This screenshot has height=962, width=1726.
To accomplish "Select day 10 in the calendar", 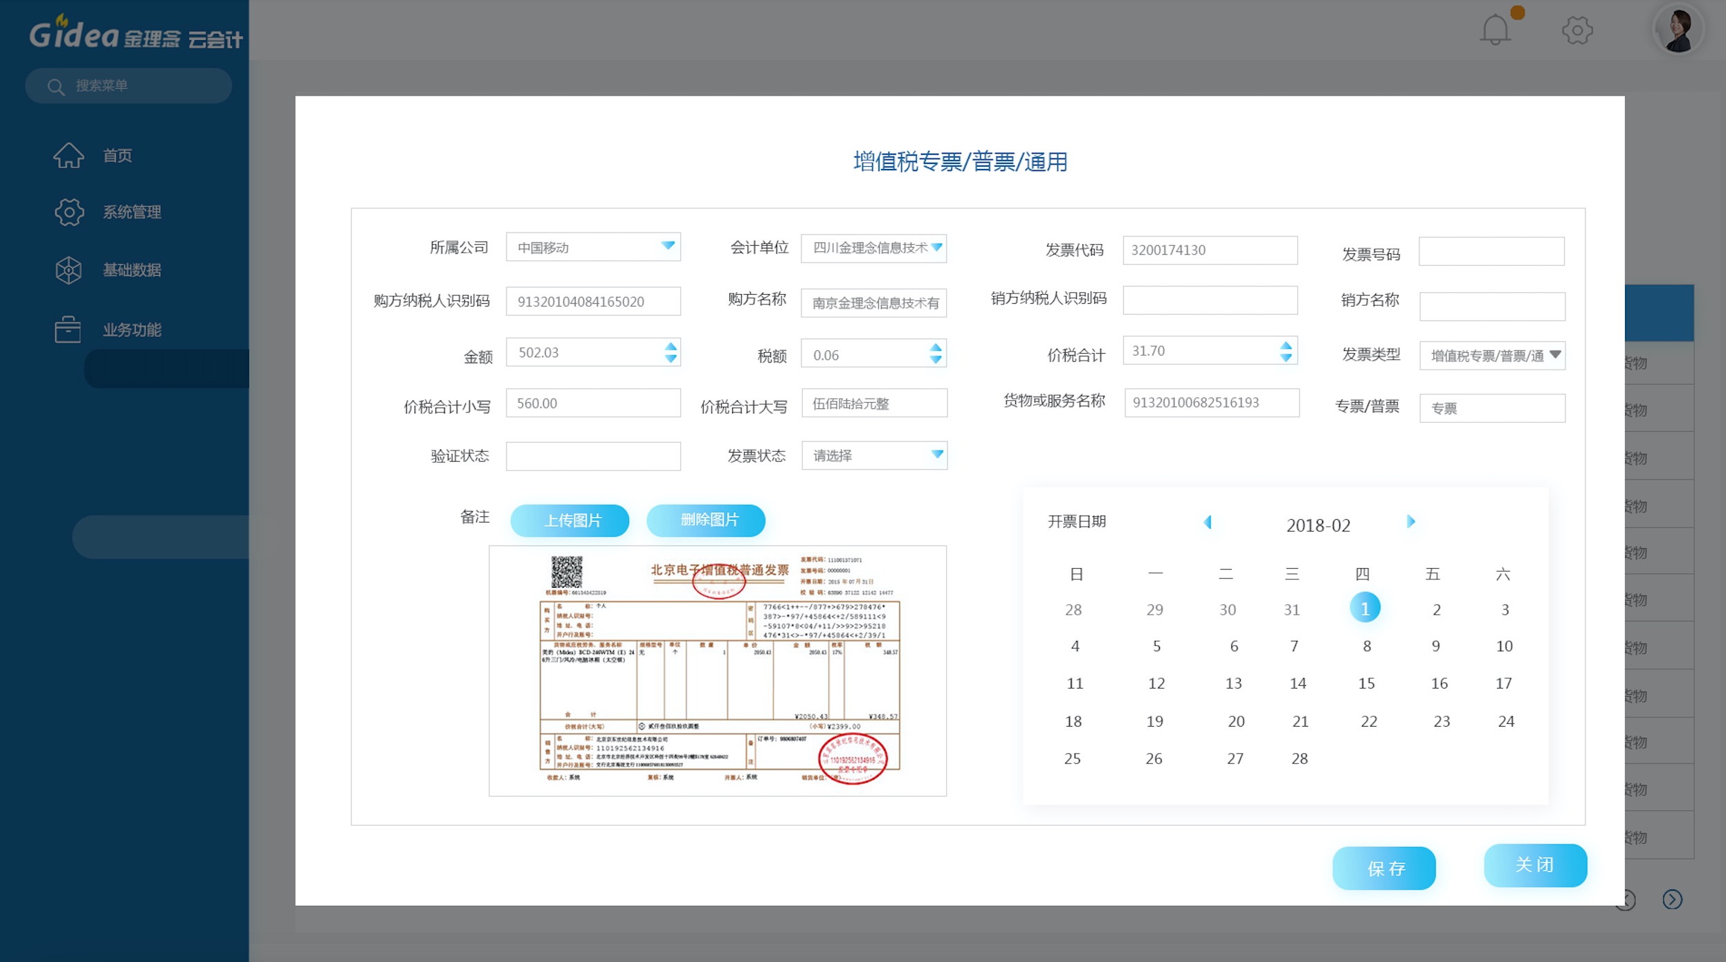I will pos(1504,646).
